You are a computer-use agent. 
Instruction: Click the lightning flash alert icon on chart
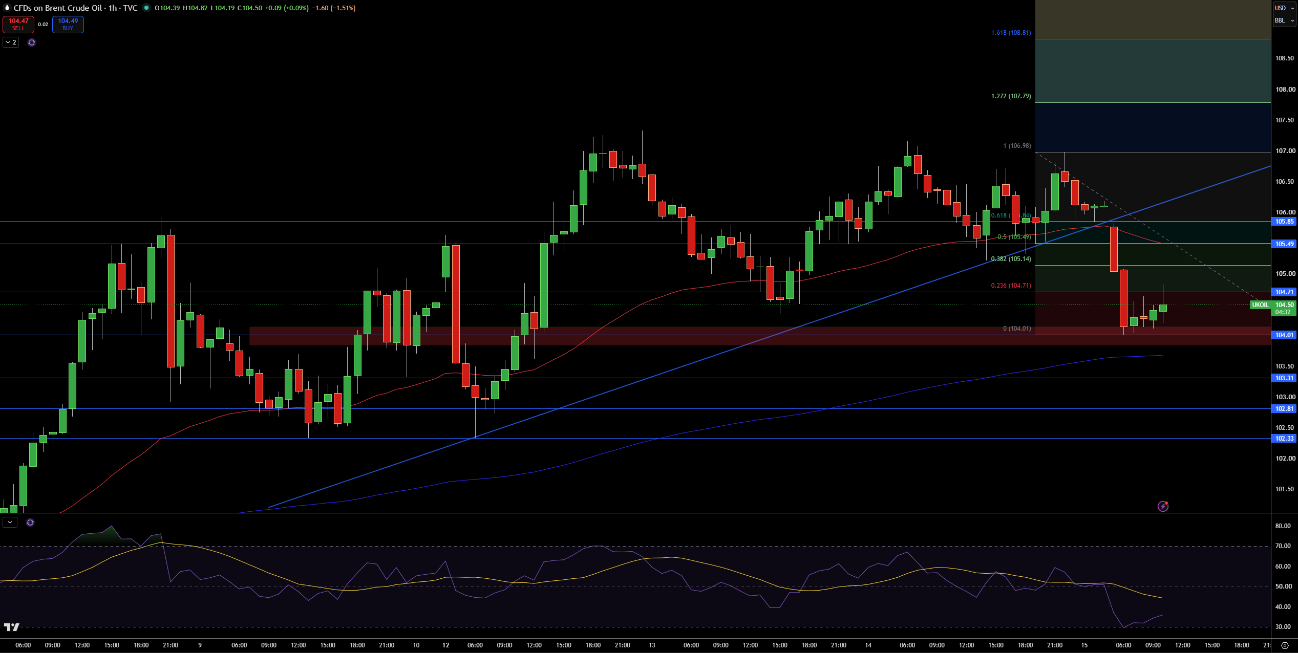tap(1163, 506)
